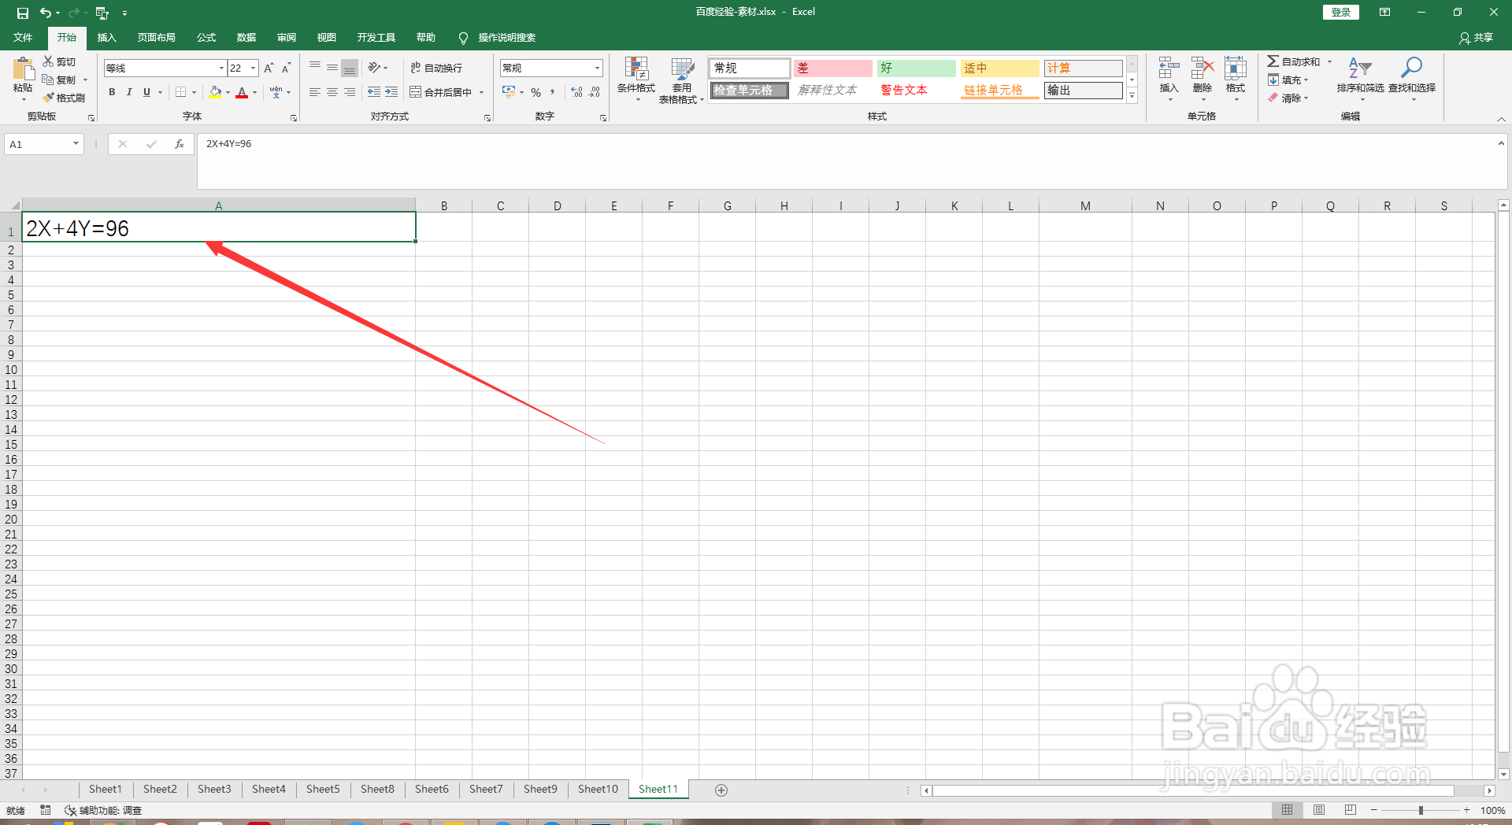The height and width of the screenshot is (825, 1512).
Task: Apply the 差 Bad cell style
Action: pos(832,68)
